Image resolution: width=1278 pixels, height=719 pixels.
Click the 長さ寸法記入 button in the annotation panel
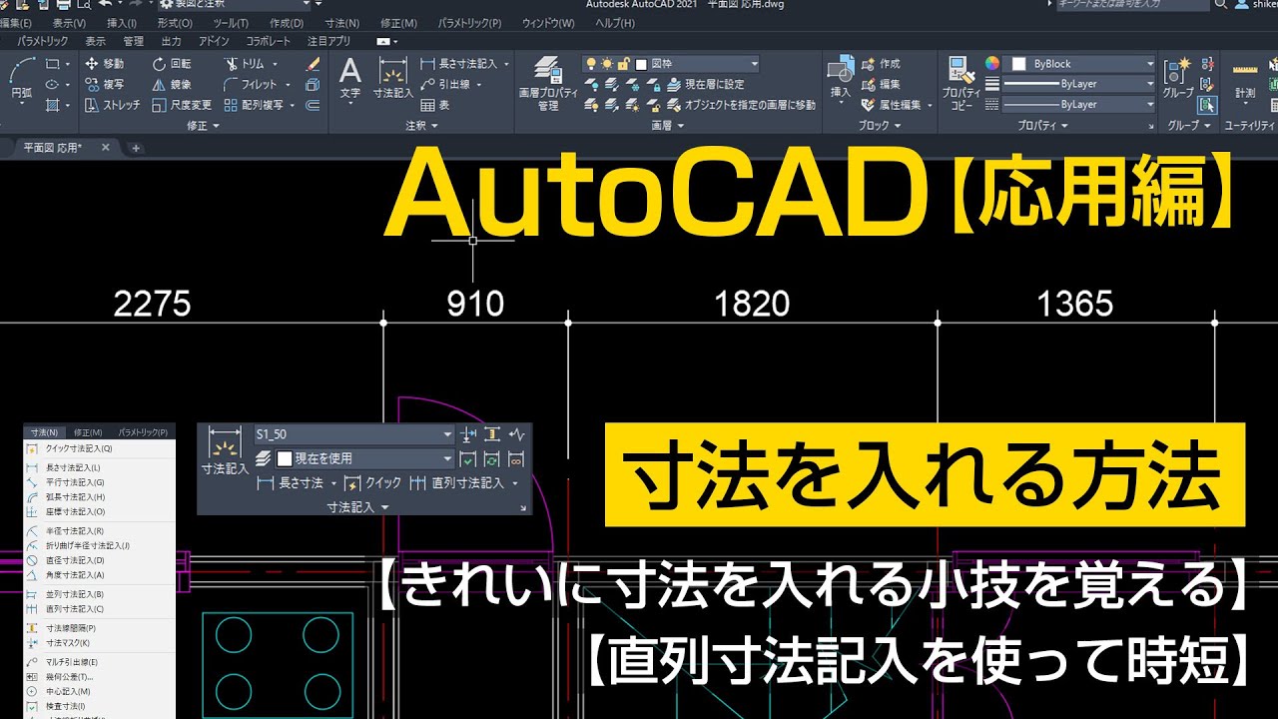pos(458,64)
